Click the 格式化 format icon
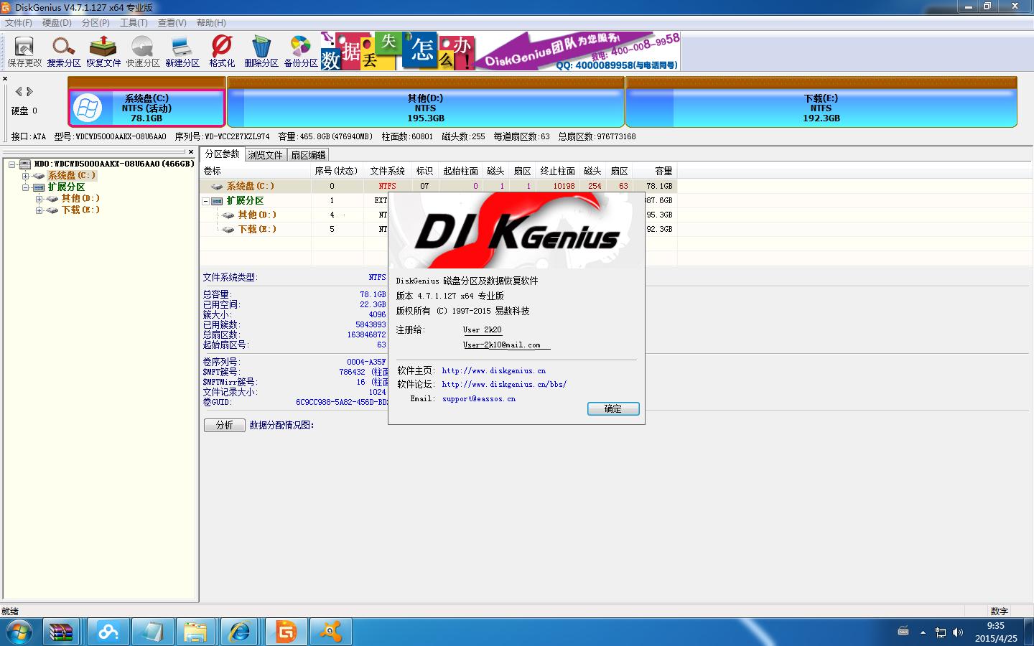The width and height of the screenshot is (1034, 646). pos(222,52)
